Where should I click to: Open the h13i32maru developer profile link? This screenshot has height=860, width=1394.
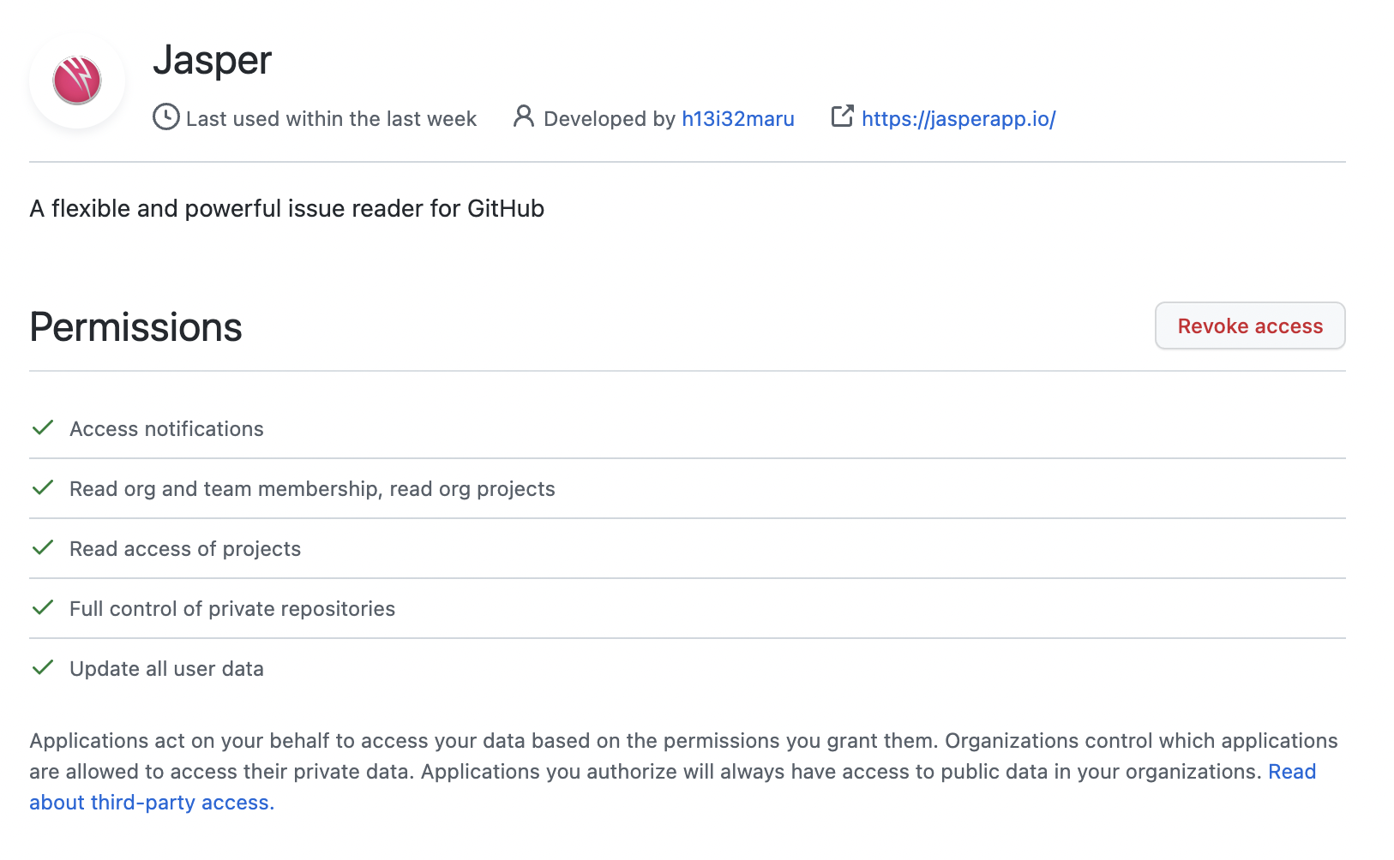[737, 119]
